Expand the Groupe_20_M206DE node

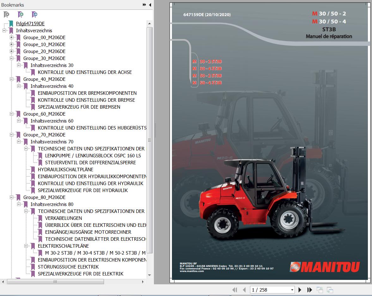pyautogui.click(x=11, y=51)
